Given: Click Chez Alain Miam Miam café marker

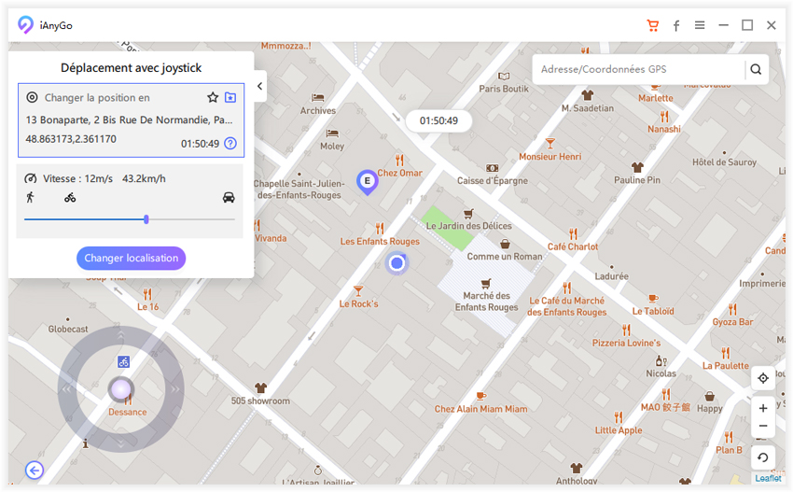Looking at the screenshot, I should [481, 396].
